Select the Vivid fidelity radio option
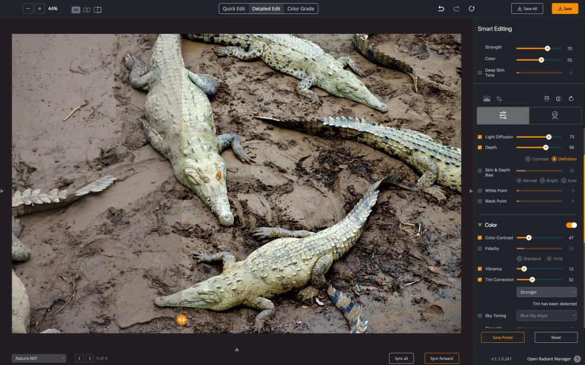Screen dimensions: 585x365 pos(549,259)
